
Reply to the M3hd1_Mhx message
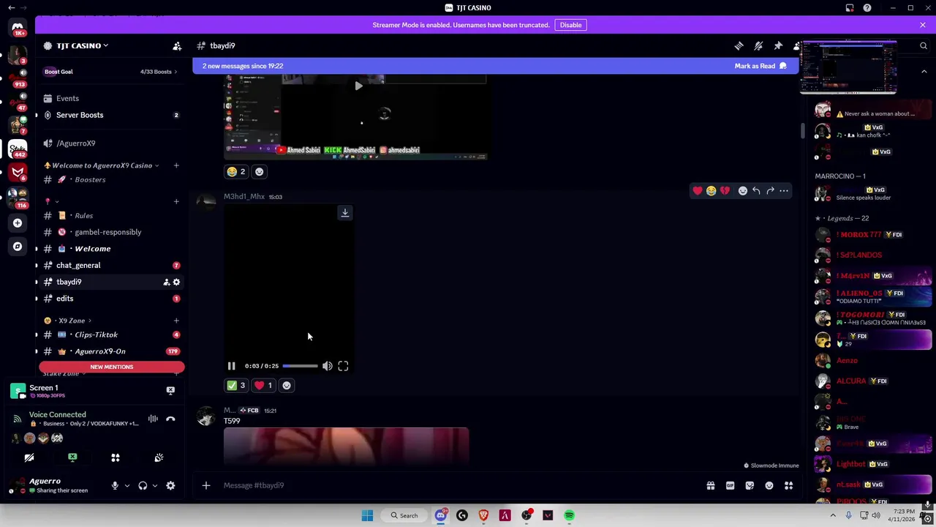[x=756, y=191]
